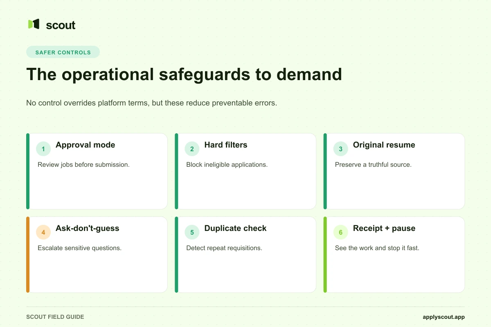Click "Preserve a truthful source." text
The height and width of the screenshot is (327, 491).
click(x=373, y=165)
